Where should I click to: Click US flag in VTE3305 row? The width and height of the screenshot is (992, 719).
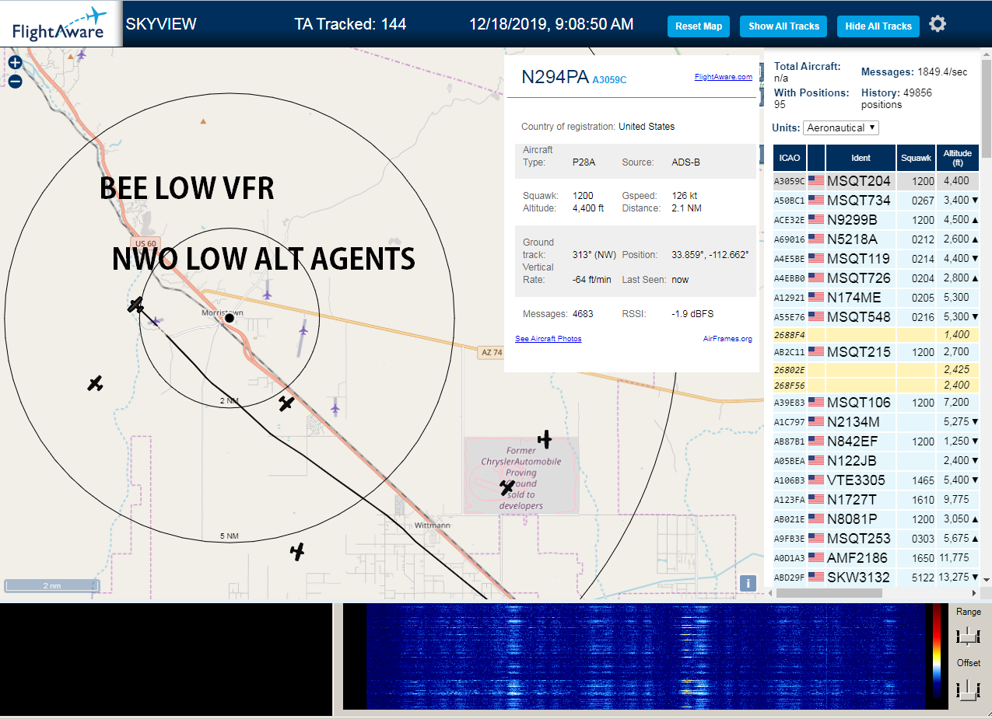816,480
